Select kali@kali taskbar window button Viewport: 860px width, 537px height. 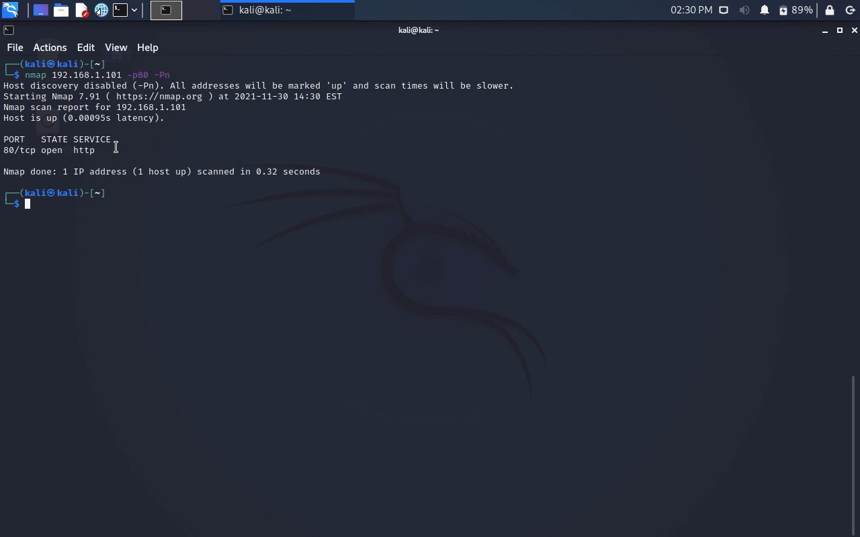click(287, 10)
